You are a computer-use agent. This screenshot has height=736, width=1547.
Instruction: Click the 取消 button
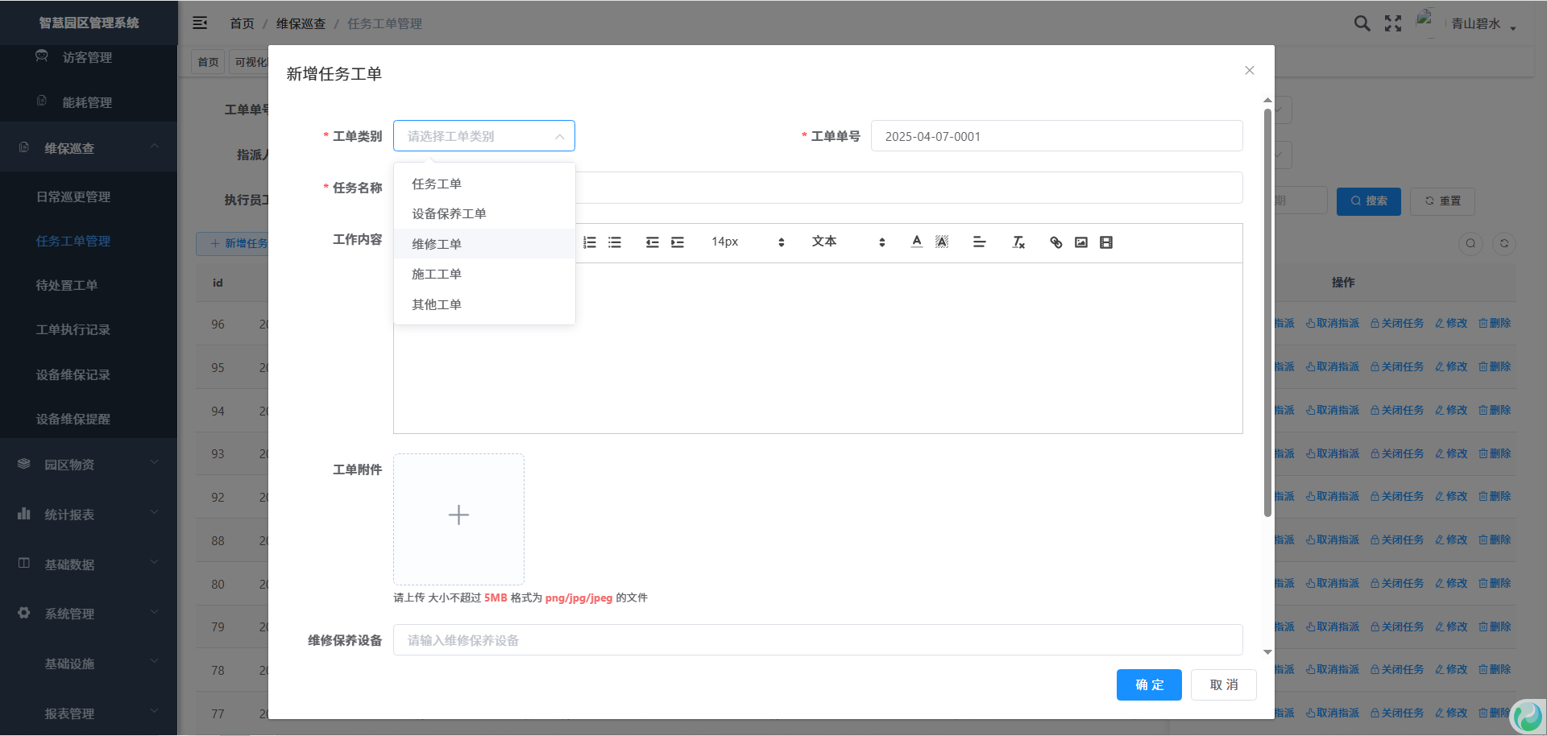[1223, 684]
